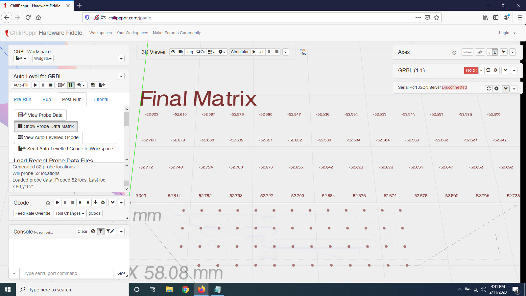The width and height of the screenshot is (526, 296).
Task: Click the Go! button to send command
Action: pyautogui.click(x=121, y=273)
